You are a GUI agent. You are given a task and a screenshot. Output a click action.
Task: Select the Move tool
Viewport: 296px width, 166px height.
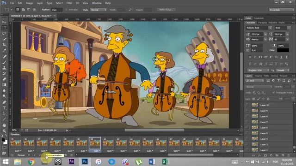4,22
